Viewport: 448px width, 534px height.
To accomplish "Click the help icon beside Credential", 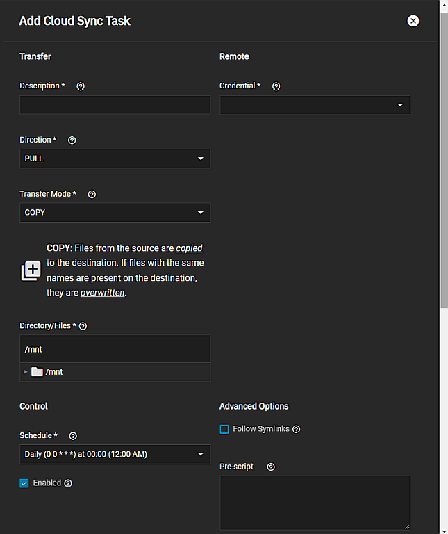I will pyautogui.click(x=276, y=86).
